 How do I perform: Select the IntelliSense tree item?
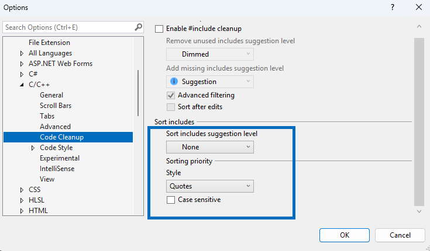point(57,169)
